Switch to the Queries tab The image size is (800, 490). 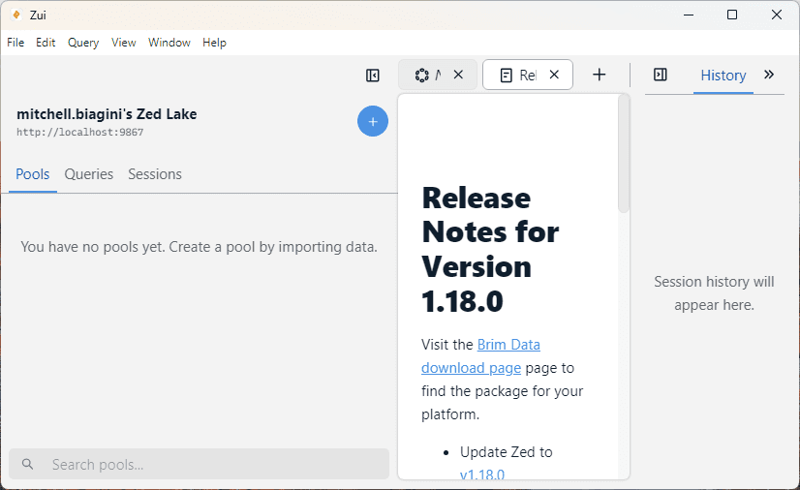(x=89, y=174)
